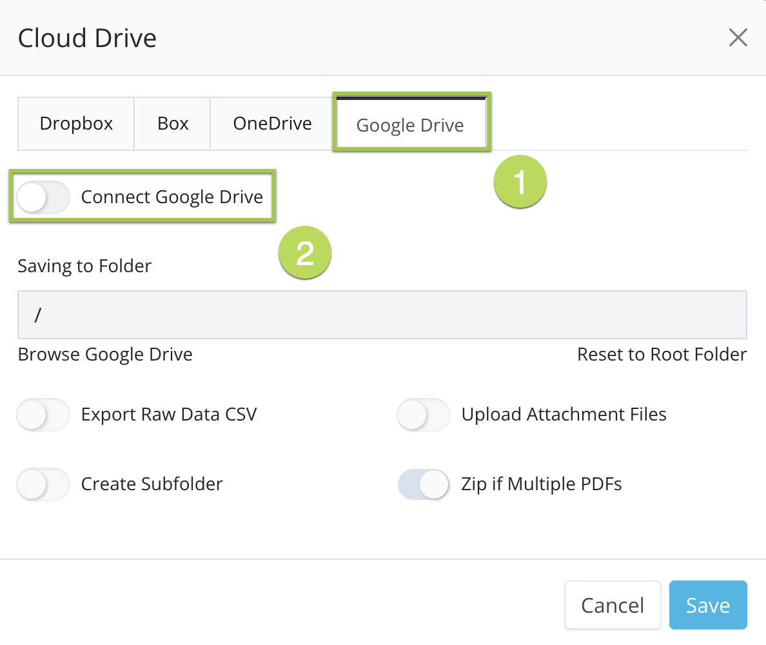Viewport: 766px width, 645px height.
Task: Click the Saving to Folder path field
Action: point(382,315)
